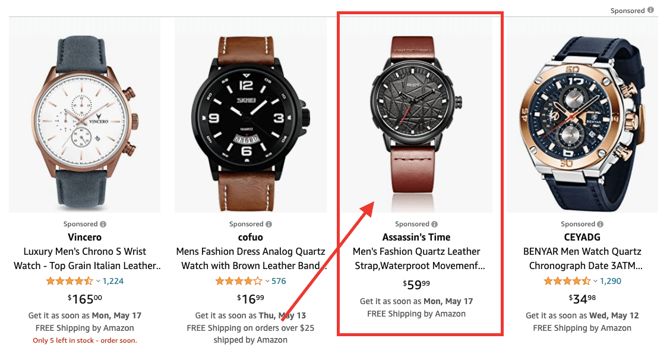Expand rating chevron next to 1,290 reviews
Screen dimensions: 670x354
pos(595,282)
